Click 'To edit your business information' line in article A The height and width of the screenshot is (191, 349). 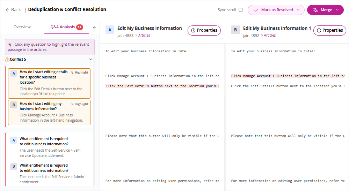click(x=147, y=51)
